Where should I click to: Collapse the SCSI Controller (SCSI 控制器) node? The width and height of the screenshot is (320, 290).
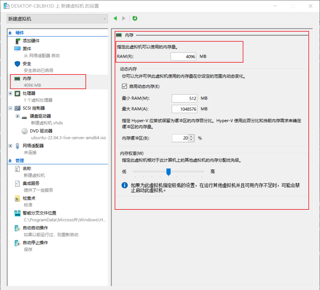[11, 108]
